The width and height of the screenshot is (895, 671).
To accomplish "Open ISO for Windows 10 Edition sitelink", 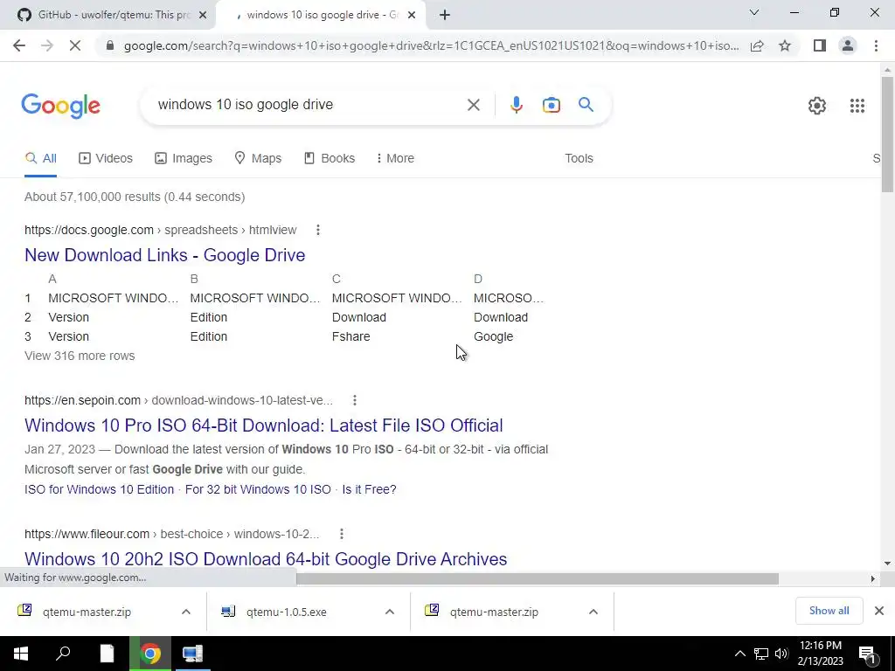I will 100,489.
